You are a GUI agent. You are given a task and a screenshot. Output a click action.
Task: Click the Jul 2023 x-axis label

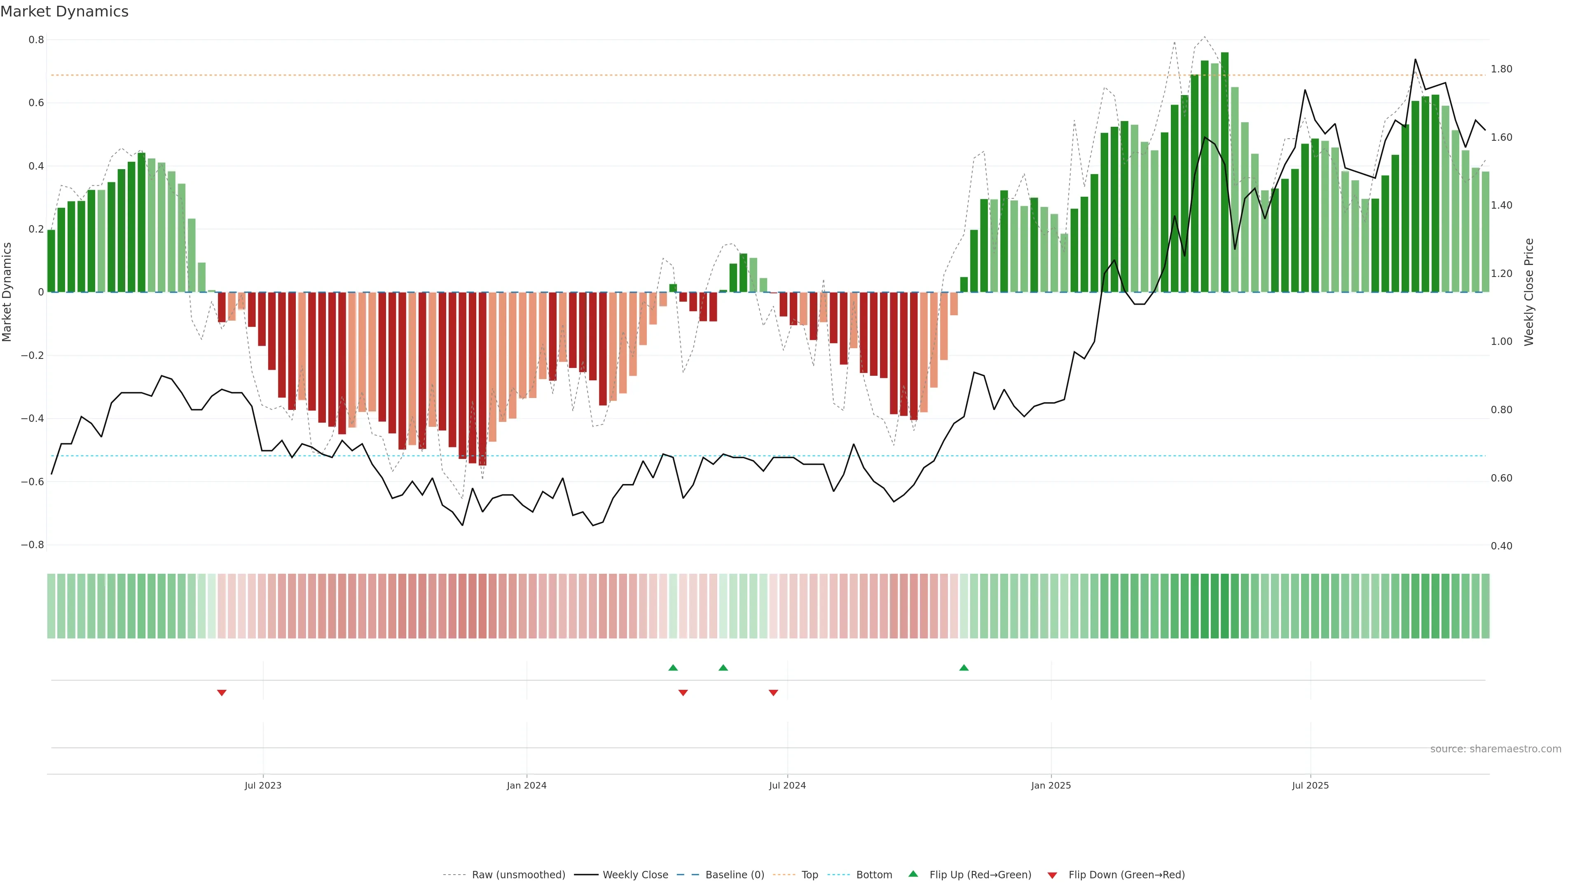[x=263, y=785]
